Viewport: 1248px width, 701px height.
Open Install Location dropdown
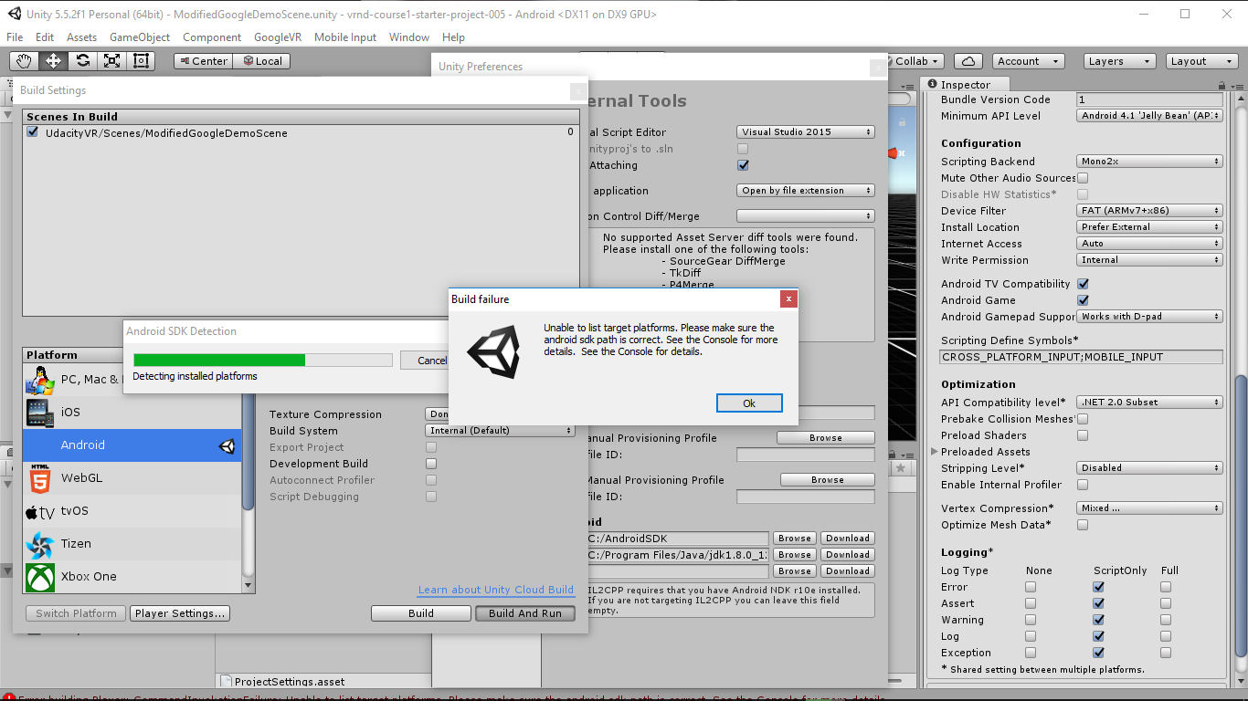(x=1149, y=227)
